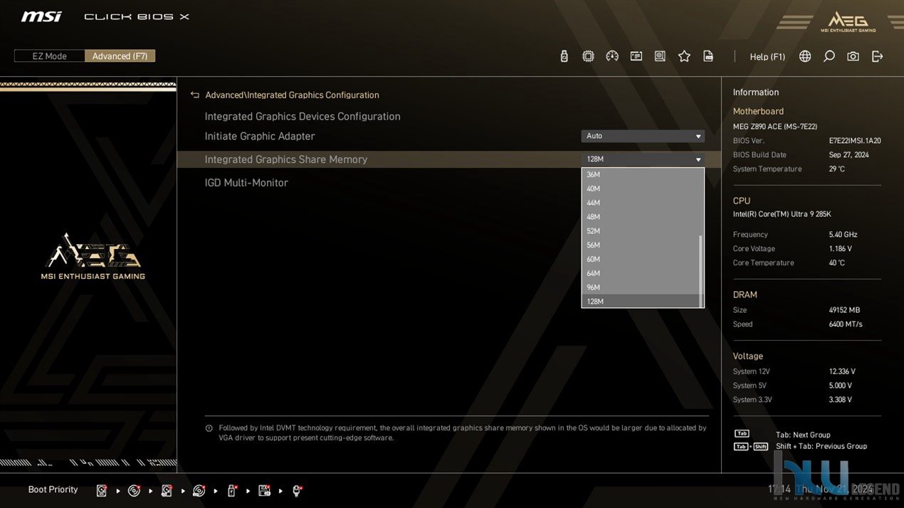904x508 pixels.
Task: Click the exit BIOS door icon
Action: click(x=877, y=56)
